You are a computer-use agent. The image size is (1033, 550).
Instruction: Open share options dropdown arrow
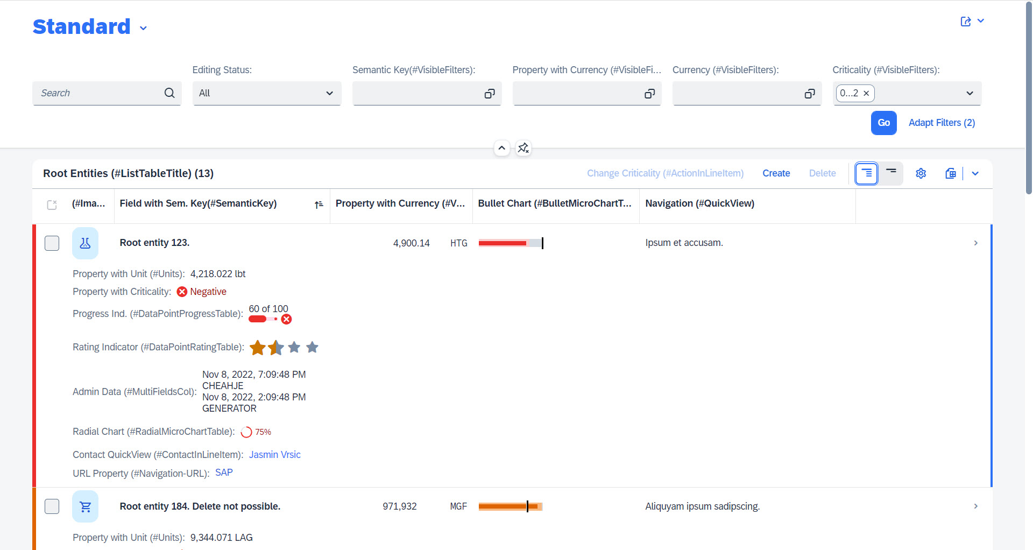(981, 21)
